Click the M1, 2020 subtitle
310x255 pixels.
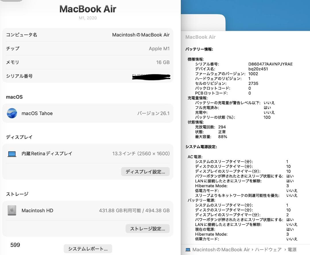[x=88, y=18]
